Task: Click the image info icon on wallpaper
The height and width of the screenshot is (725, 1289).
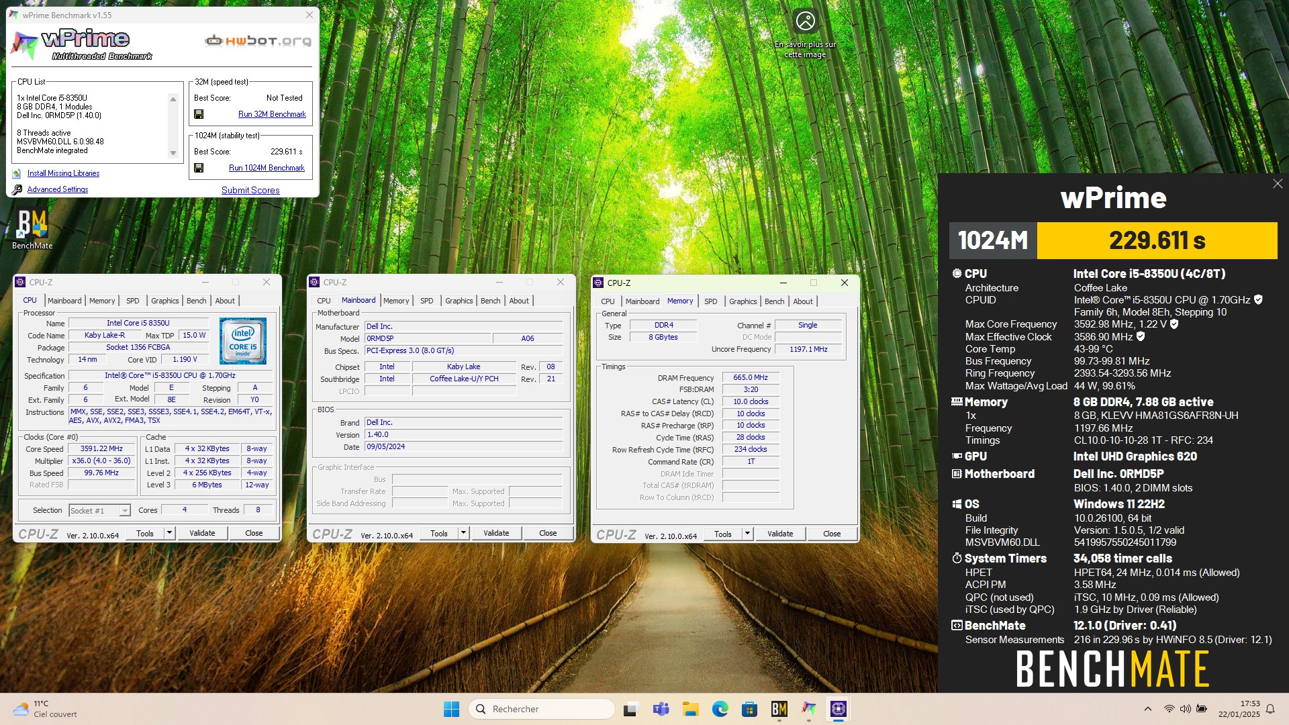Action: point(805,21)
